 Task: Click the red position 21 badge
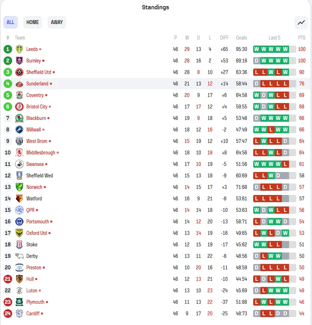(8, 279)
